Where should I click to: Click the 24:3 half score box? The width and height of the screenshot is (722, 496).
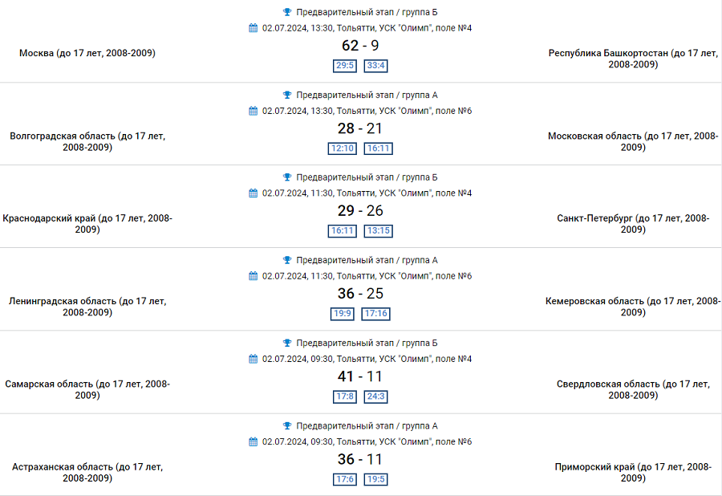click(375, 396)
